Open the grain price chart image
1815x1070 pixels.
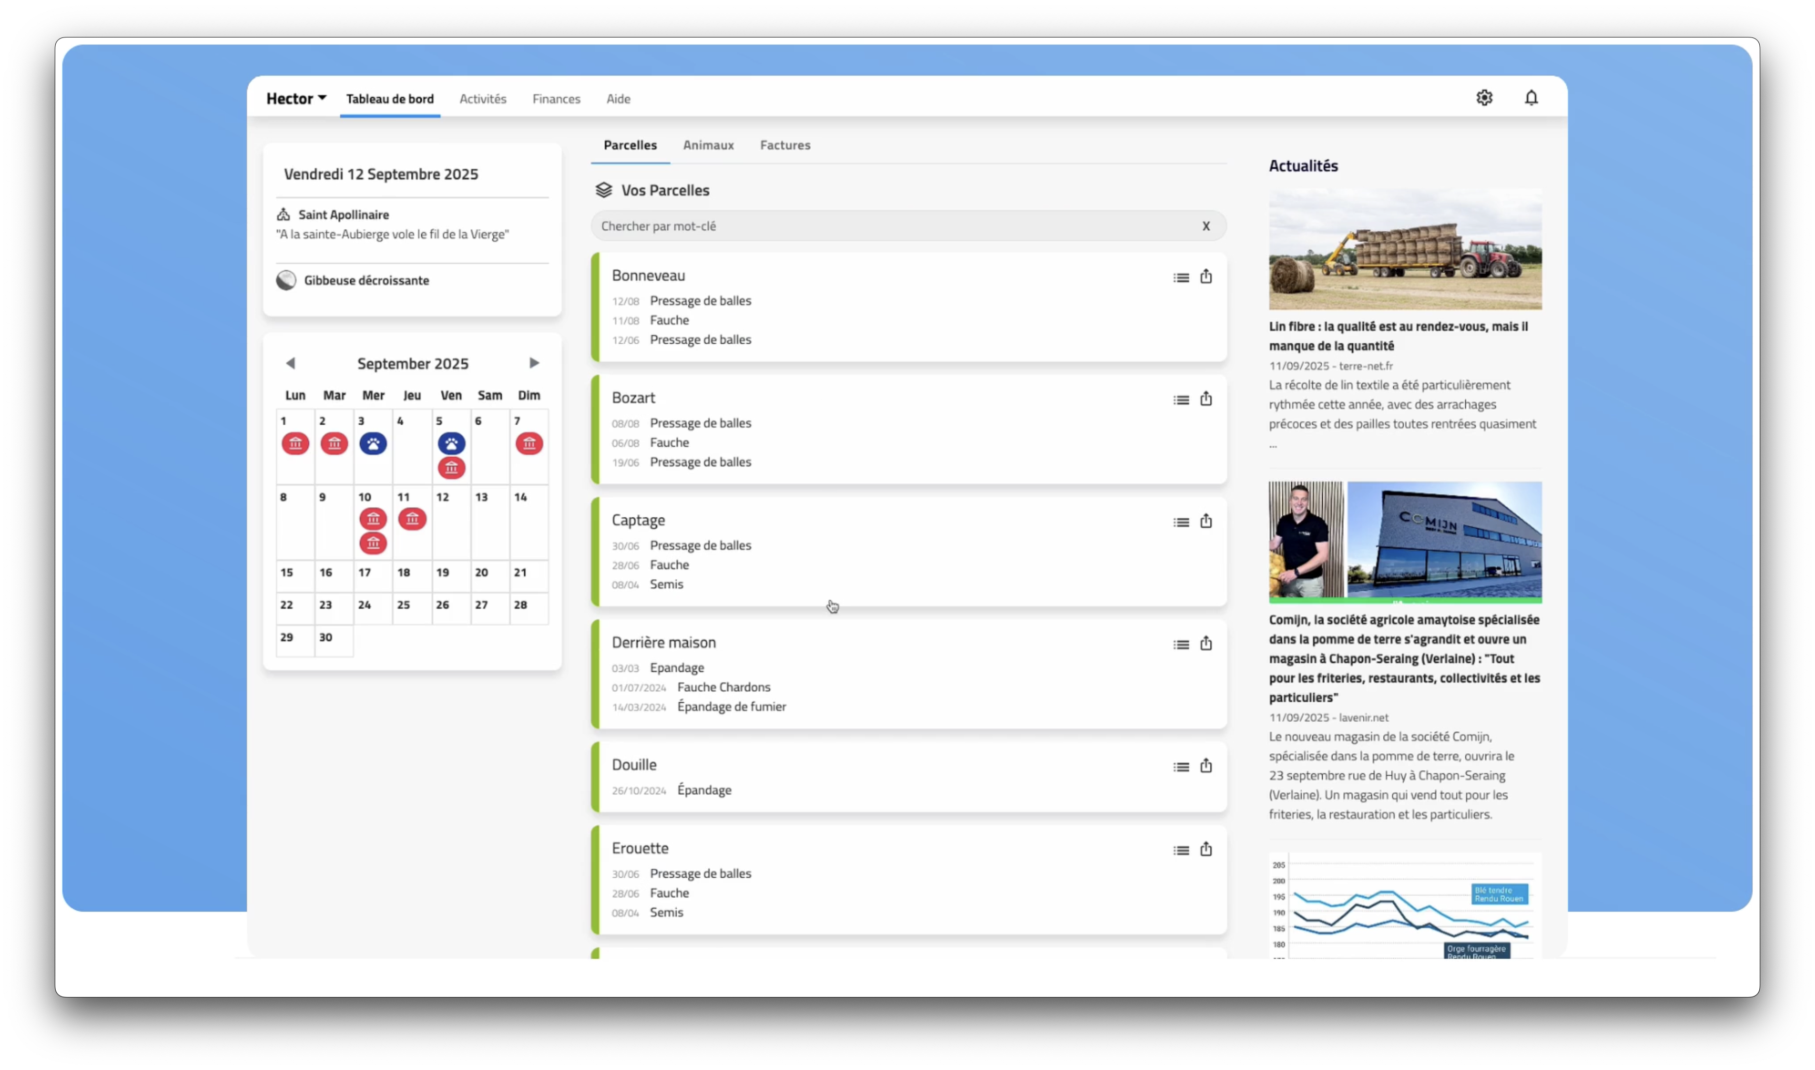coord(1405,906)
